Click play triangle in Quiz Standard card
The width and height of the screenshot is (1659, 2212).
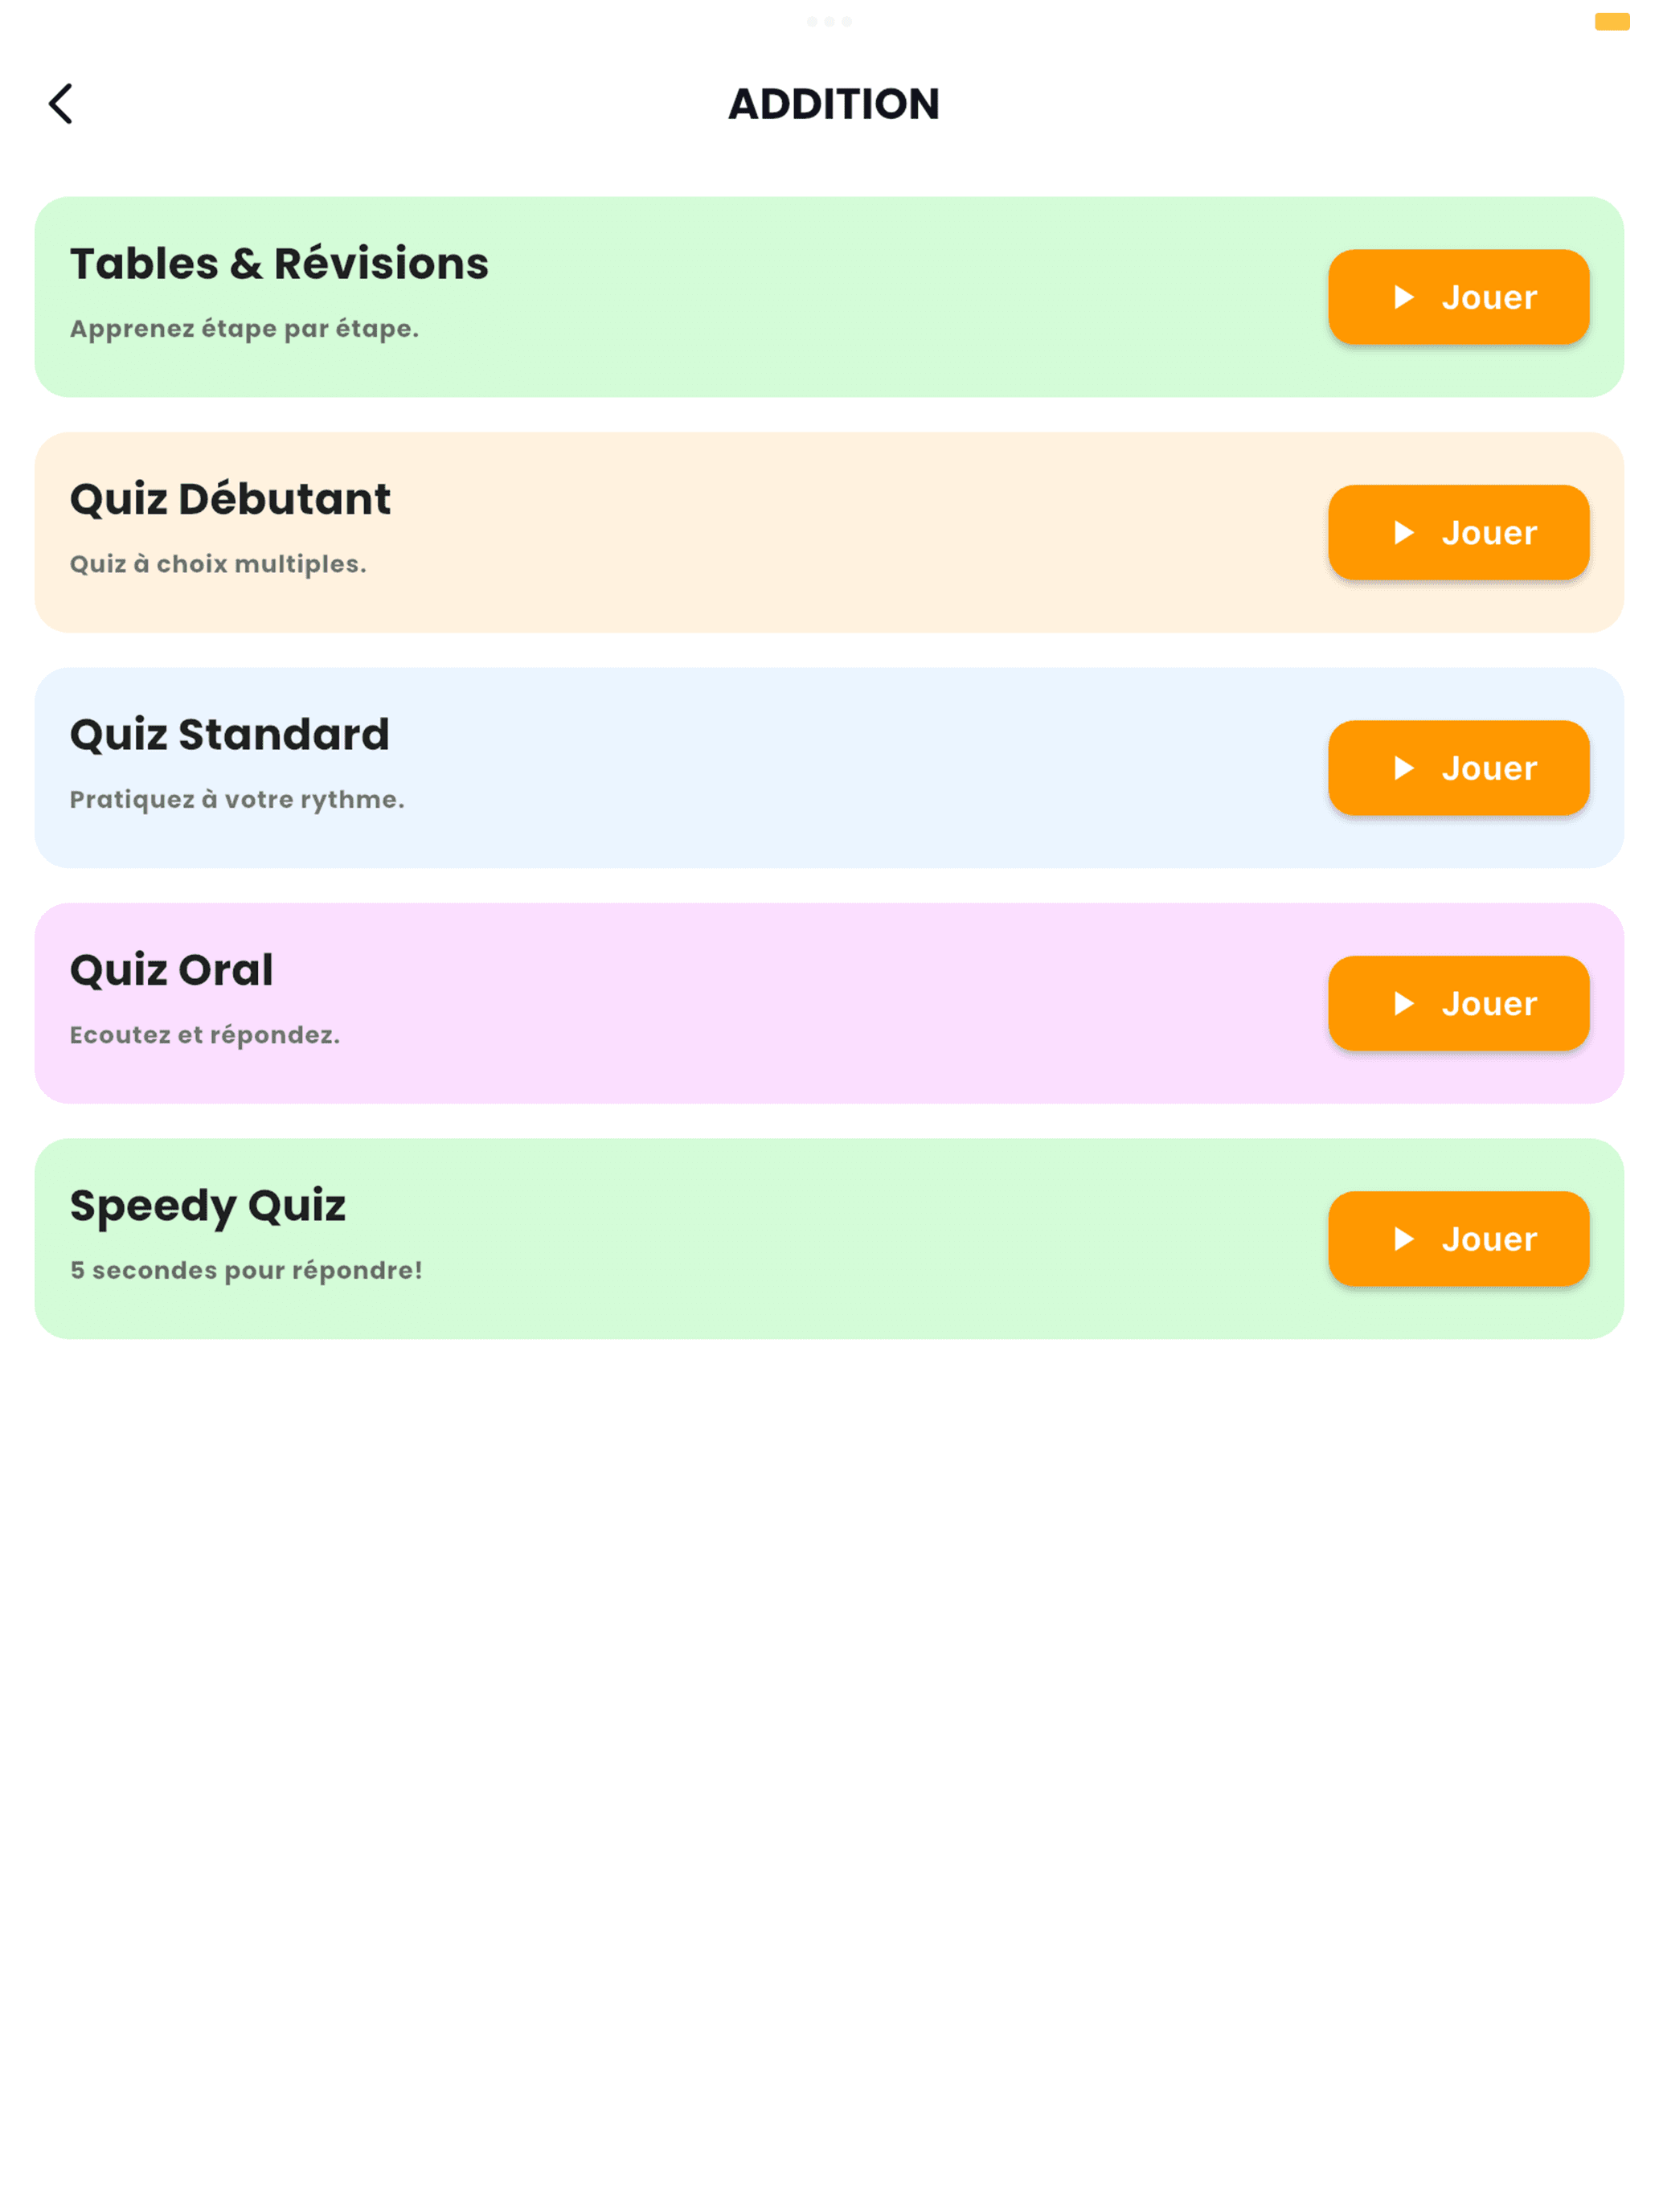pos(1403,768)
